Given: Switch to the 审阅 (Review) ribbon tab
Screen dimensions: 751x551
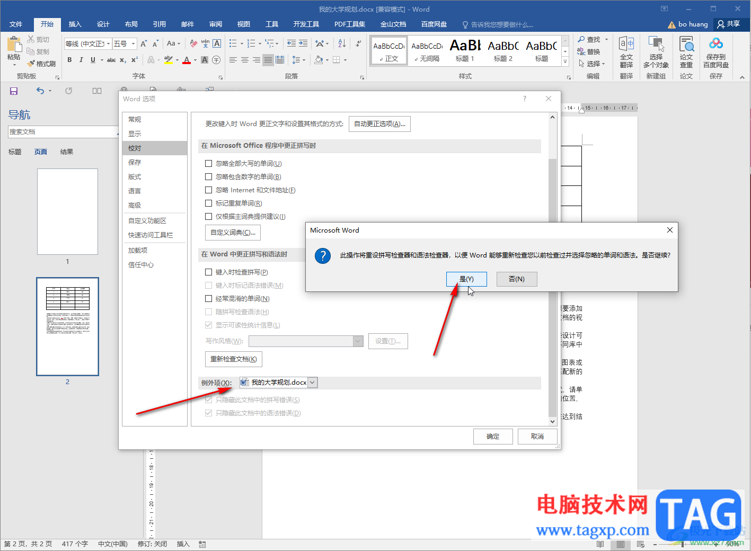Looking at the screenshot, I should point(216,24).
